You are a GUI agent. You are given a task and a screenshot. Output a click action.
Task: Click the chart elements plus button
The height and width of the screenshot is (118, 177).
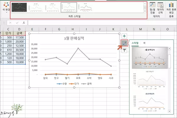tap(124, 36)
